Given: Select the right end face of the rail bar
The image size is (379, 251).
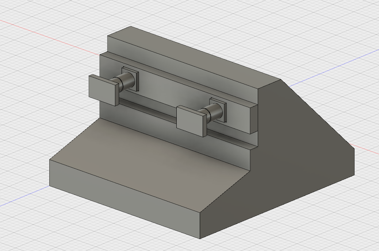Looking at the screenshot, I should [253, 119].
